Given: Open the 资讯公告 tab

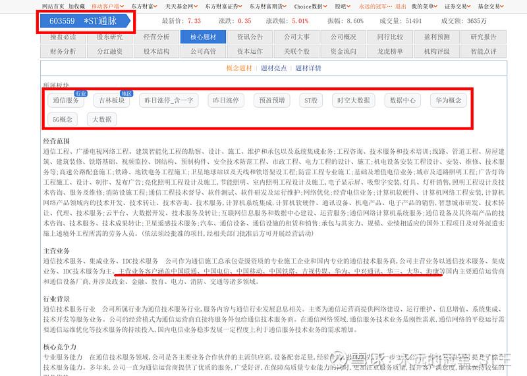Looking at the screenshot, I should (x=250, y=37).
